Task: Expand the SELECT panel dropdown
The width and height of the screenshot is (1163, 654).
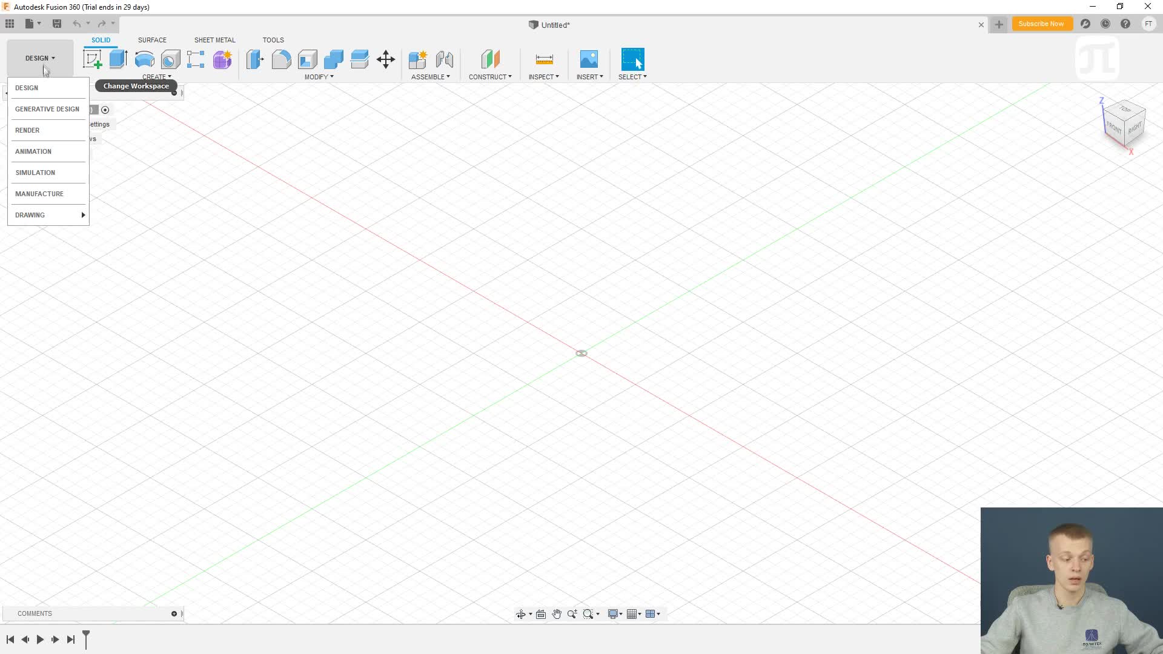Action: (633, 77)
